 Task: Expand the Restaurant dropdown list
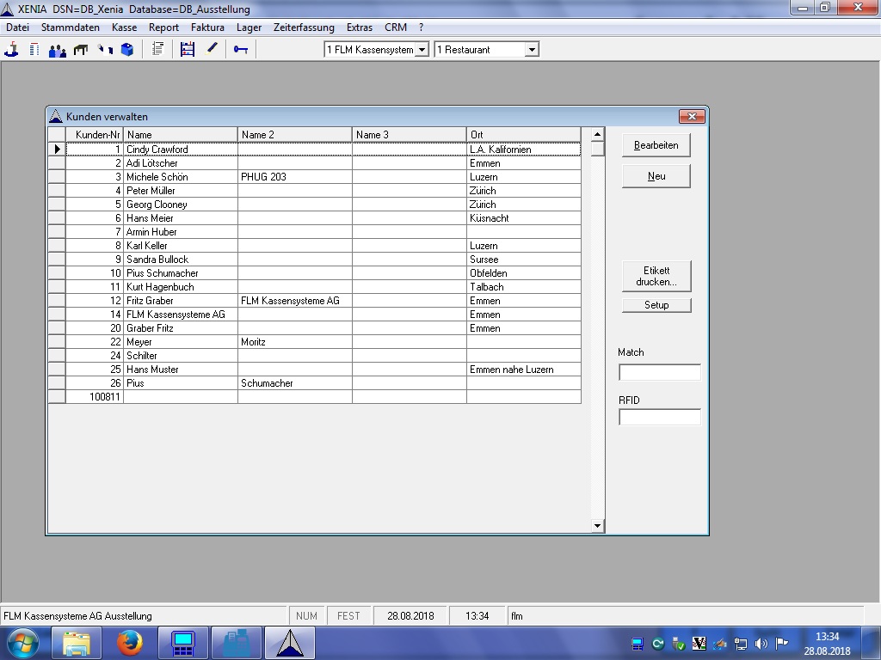(532, 50)
